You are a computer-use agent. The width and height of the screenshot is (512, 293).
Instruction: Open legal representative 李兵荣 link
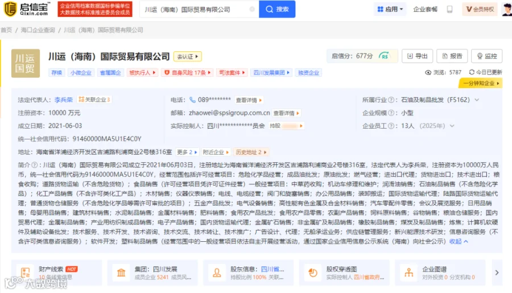click(64, 100)
